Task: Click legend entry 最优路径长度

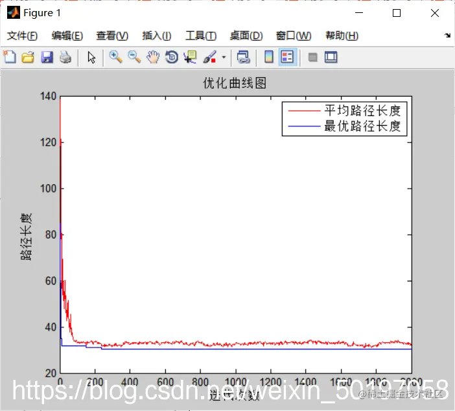Action: (x=362, y=126)
